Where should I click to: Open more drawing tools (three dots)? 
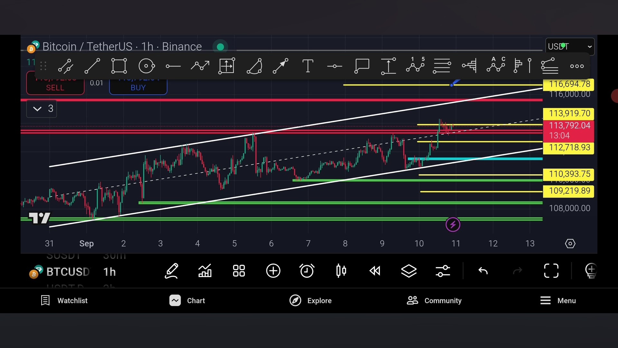(577, 66)
